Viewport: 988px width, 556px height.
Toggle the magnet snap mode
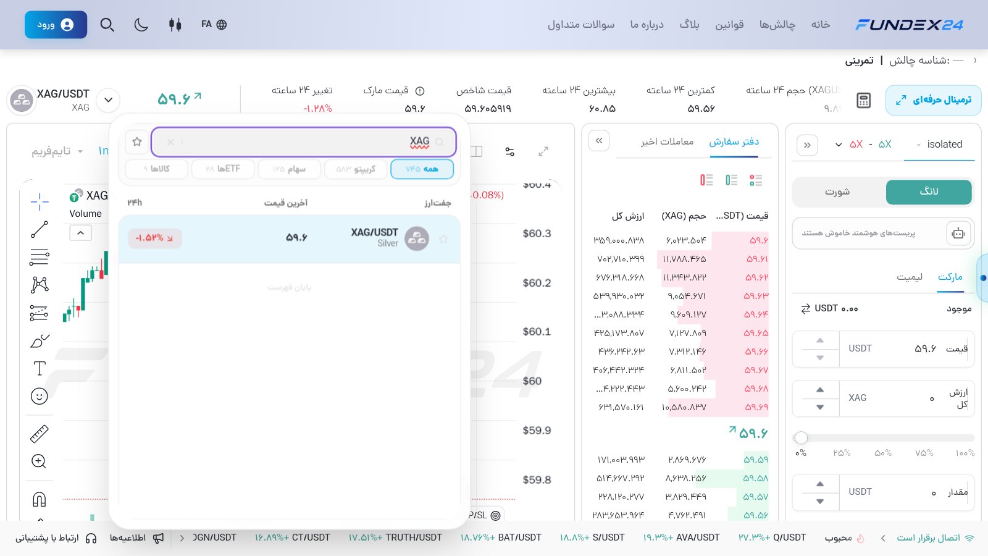click(40, 499)
